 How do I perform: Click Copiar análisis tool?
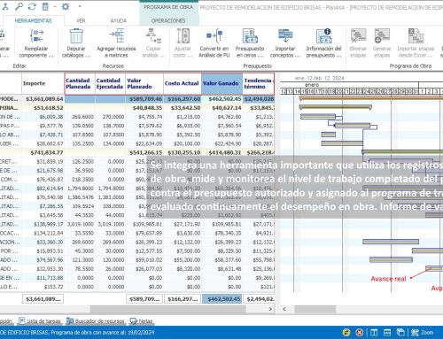pyautogui.click(x=153, y=43)
